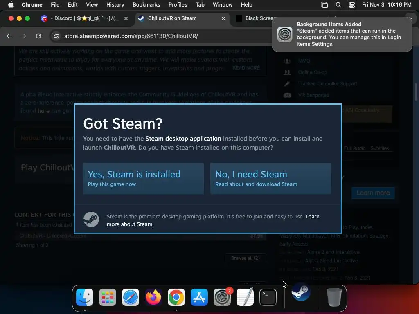Viewport: 419px width, 314px height.
Task: Reload the ChilloutVR page
Action: [x=38, y=36]
